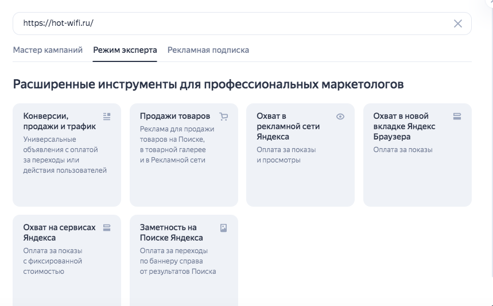
Task: Switch to the Мастер кампаний tab
Action: (x=48, y=50)
